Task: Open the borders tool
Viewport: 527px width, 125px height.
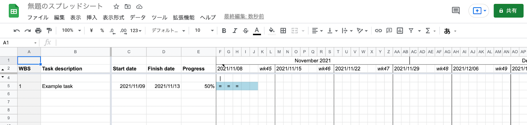Action: tap(283, 31)
